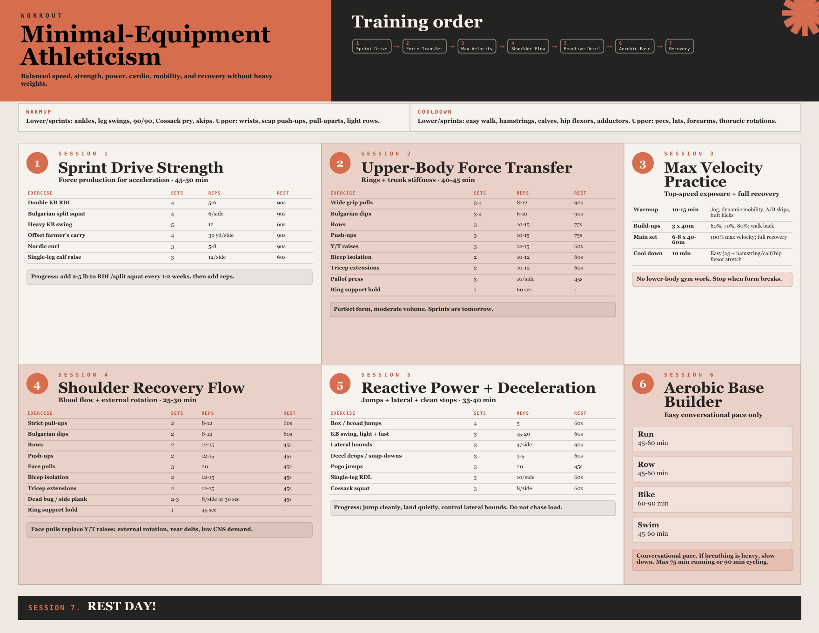Click Single-leg calf raise row

coord(169,257)
